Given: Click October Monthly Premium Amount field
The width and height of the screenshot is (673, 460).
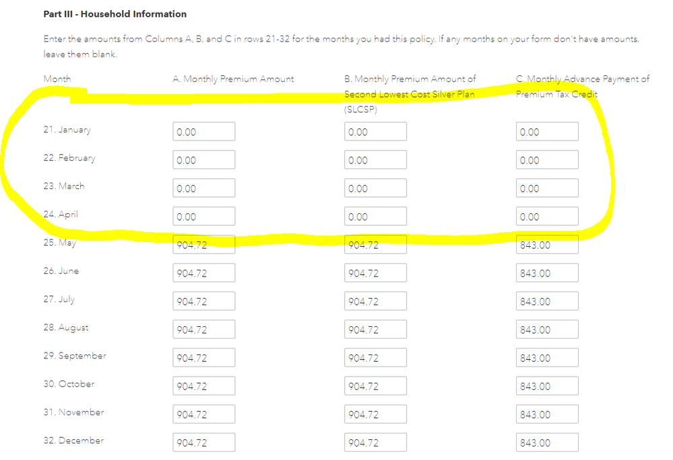Looking at the screenshot, I should [x=203, y=386].
